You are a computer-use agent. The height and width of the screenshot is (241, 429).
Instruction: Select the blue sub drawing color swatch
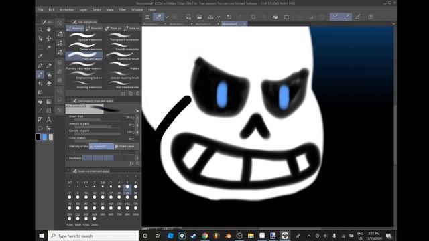[x=45, y=137]
